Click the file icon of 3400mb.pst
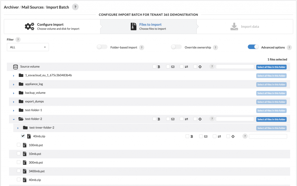297x186 pixels. pos(25,171)
